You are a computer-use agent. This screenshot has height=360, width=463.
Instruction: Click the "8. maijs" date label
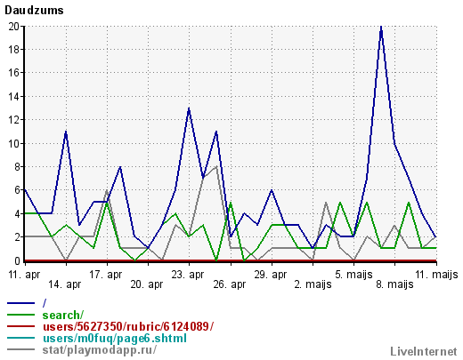pos(394,284)
